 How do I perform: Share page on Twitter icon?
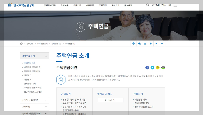153,67
